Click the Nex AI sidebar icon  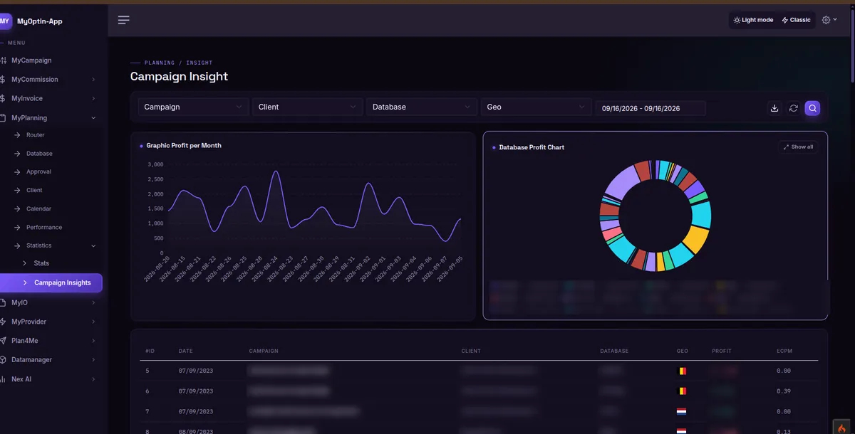click(x=3, y=379)
